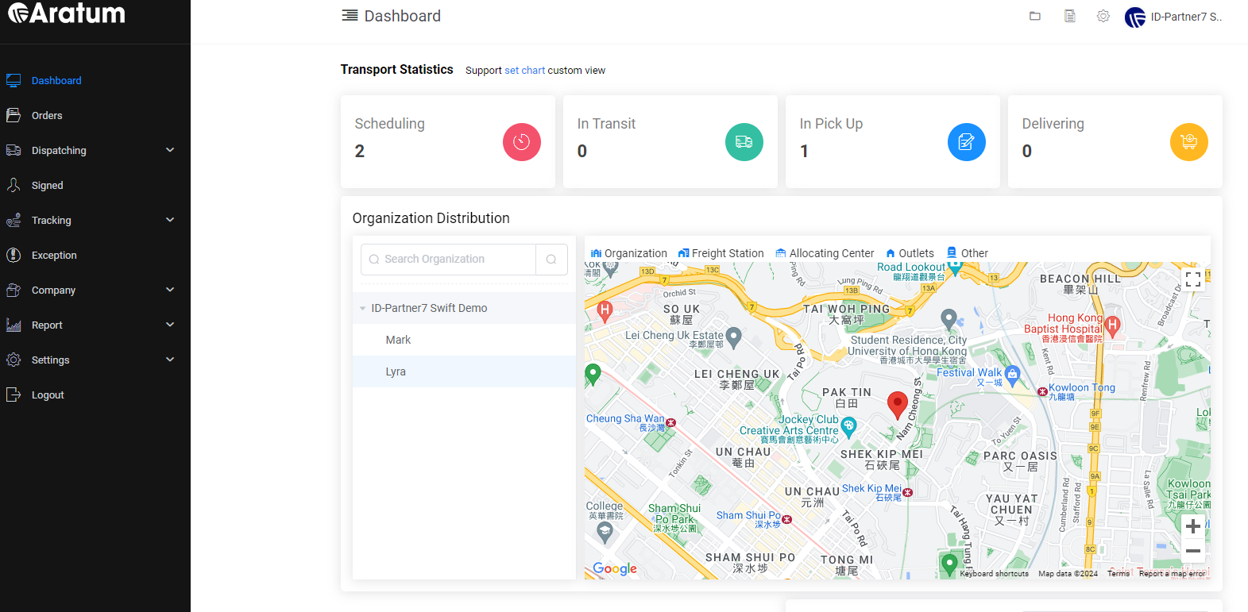Viewport: 1248px width, 612px height.
Task: Open the gear settings icon in header
Action: coord(1103,16)
